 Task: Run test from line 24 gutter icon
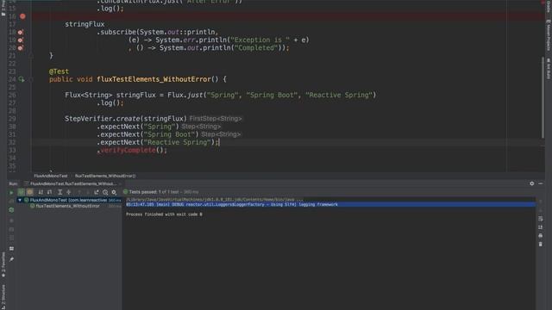21,79
